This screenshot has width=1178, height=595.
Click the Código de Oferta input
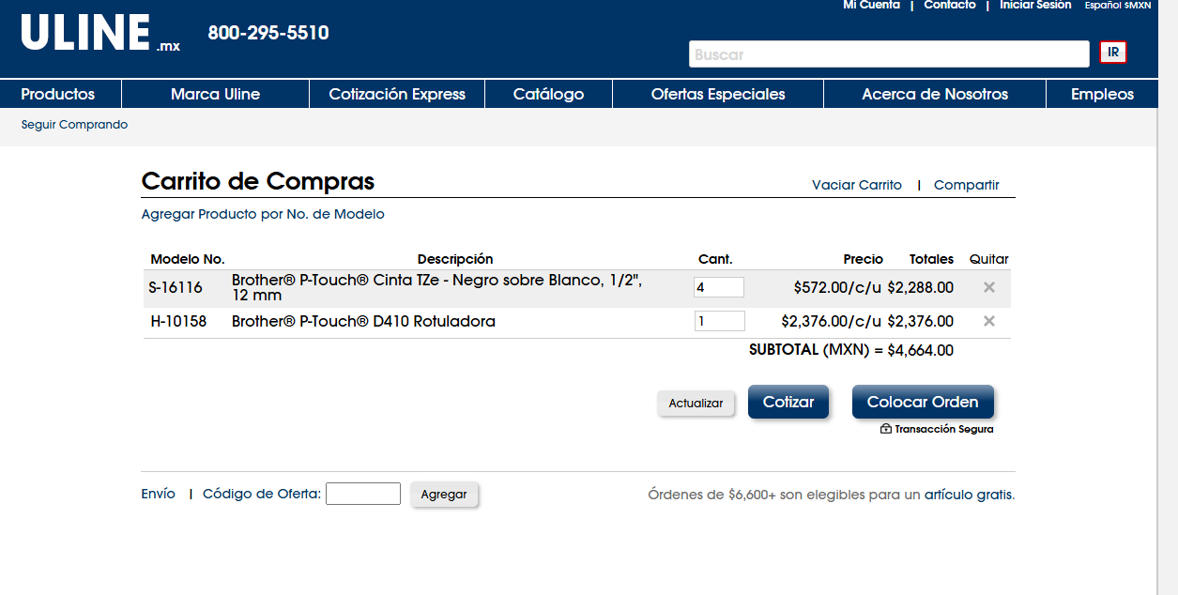point(363,494)
